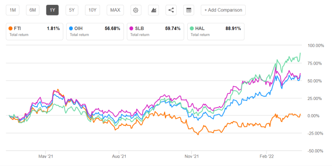Select the 1M time range
332x166 pixels.
pos(13,10)
